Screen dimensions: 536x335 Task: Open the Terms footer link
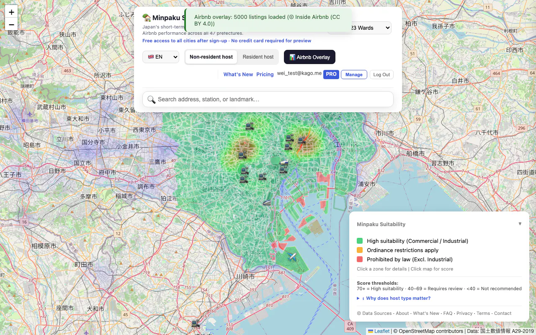pos(483,313)
